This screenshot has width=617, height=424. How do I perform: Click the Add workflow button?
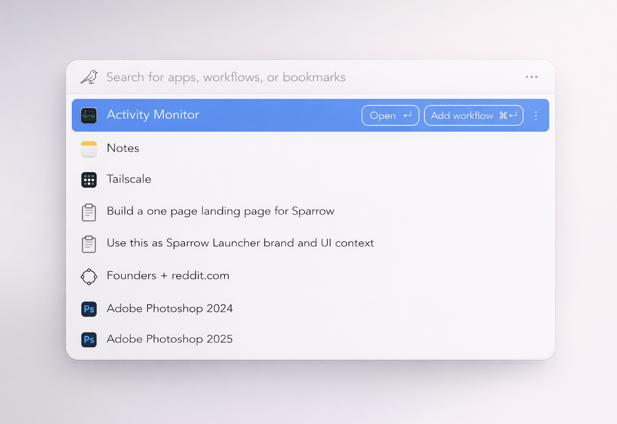473,116
